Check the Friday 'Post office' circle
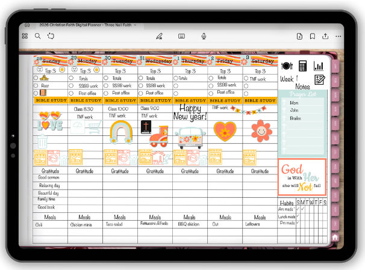Image resolution: width=365 pixels, height=270 pixels. (212, 93)
